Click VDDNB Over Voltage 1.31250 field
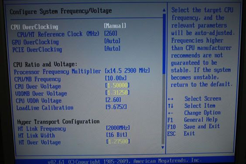This screenshot has height=164, width=246. pyautogui.click(x=117, y=92)
